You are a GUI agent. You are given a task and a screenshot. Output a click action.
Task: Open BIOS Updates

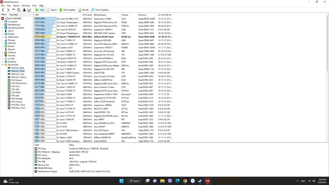[68, 10]
